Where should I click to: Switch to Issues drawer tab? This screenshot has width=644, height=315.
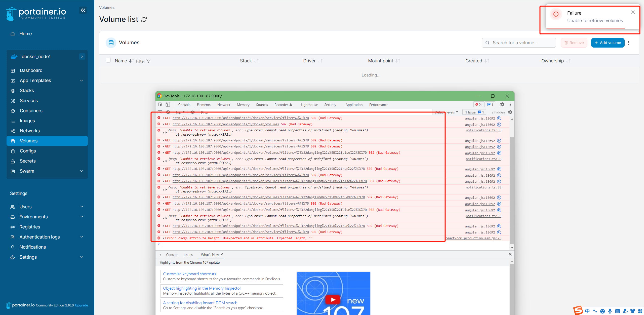click(188, 255)
